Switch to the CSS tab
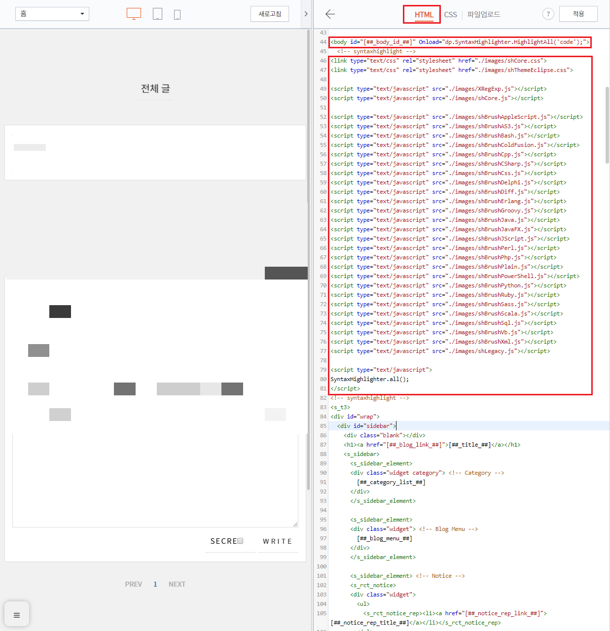This screenshot has height=631, width=610. (x=450, y=14)
